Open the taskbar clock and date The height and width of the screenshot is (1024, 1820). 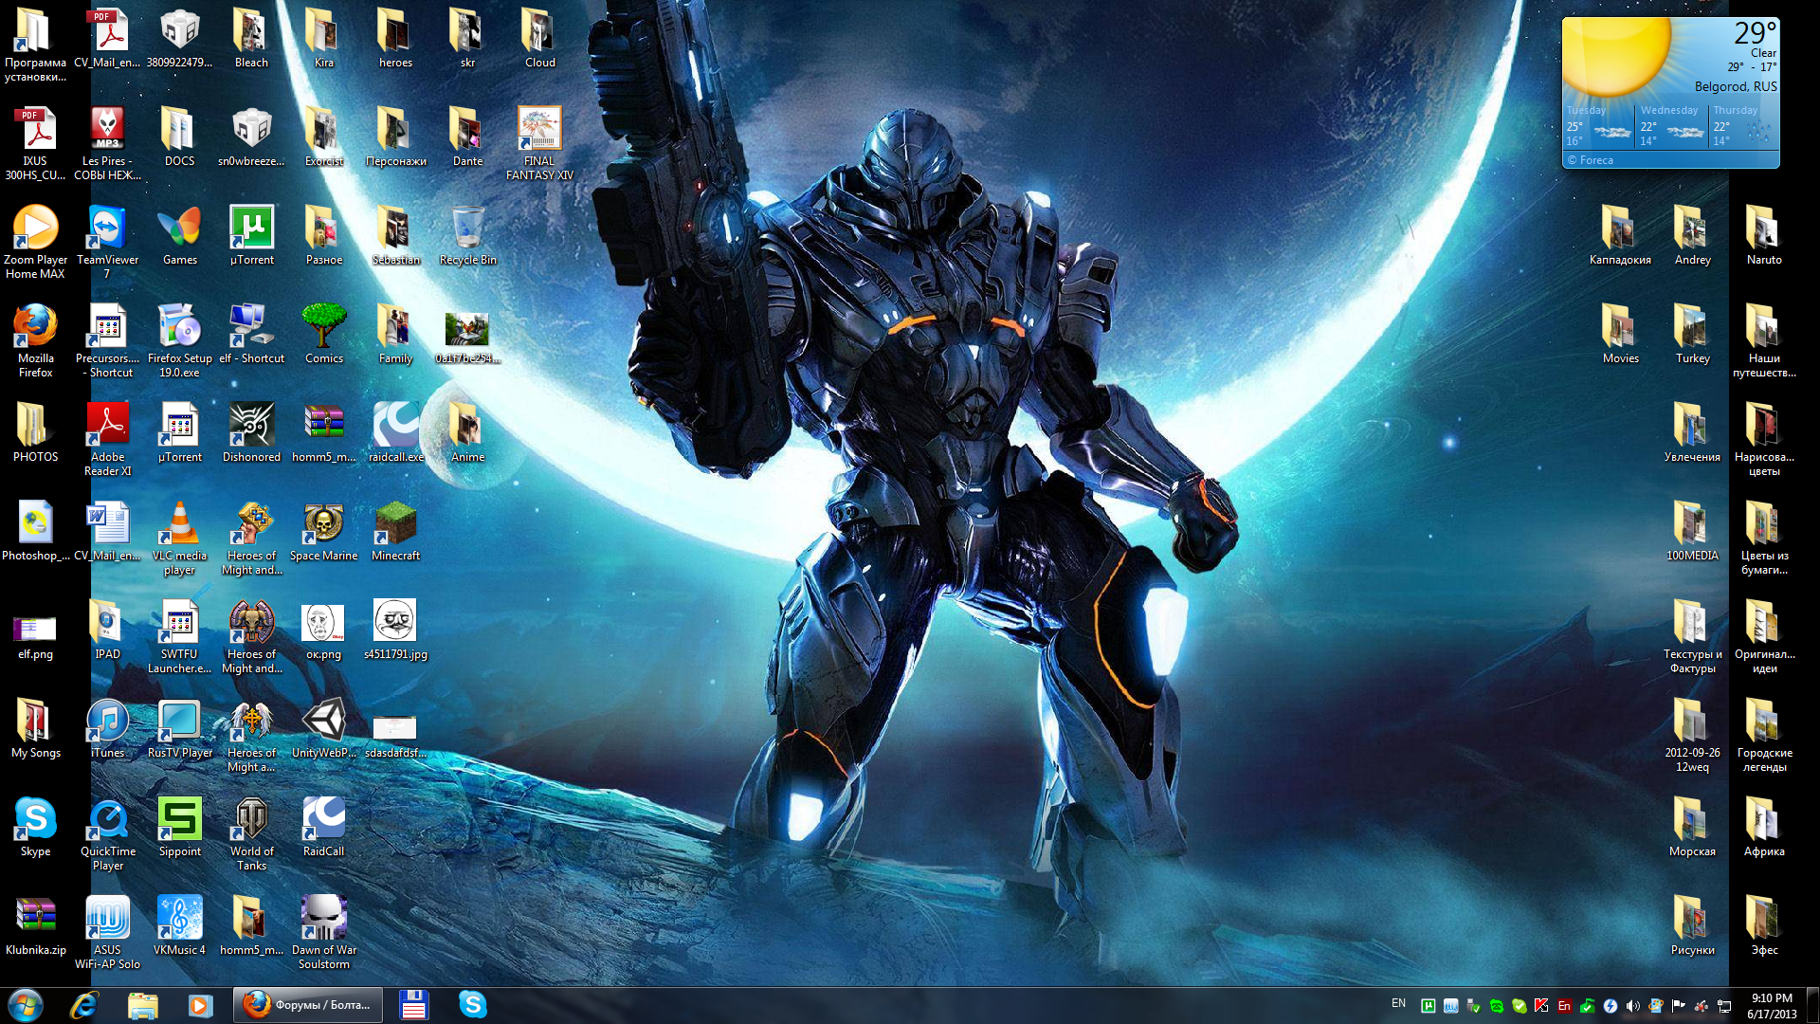pos(1772,1005)
